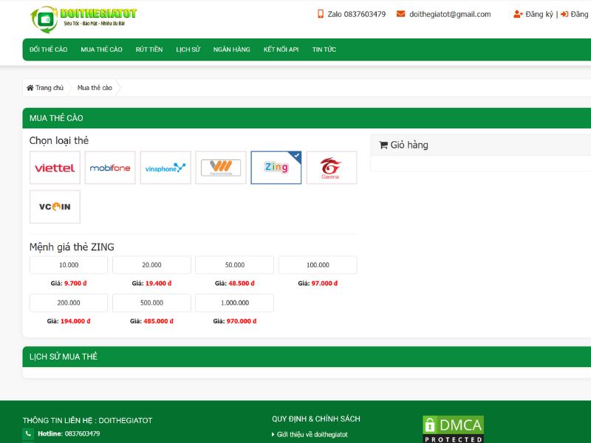591x443 pixels.
Task: Click the QUY ĐỊNH & CHÍNH SÁCH heading
Action: click(x=316, y=419)
